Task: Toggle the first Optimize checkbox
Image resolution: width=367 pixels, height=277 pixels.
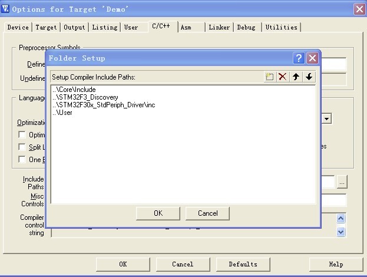Action: (x=22, y=135)
